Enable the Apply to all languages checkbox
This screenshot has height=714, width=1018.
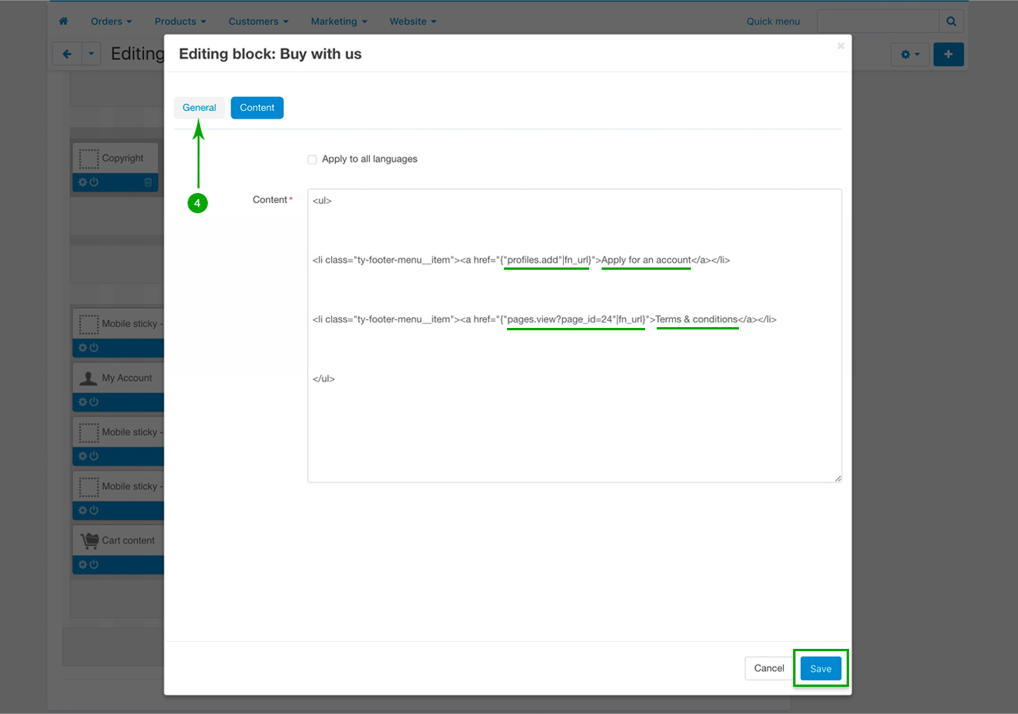[312, 159]
